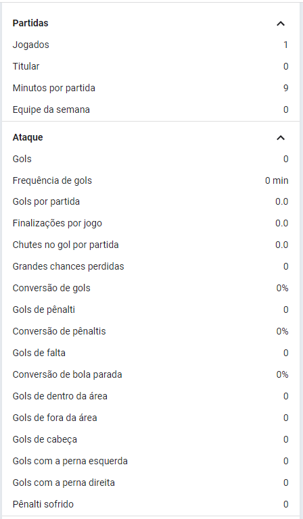This screenshot has height=519, width=303.
Task: Select the Titular stat row
Action: [x=150, y=66]
